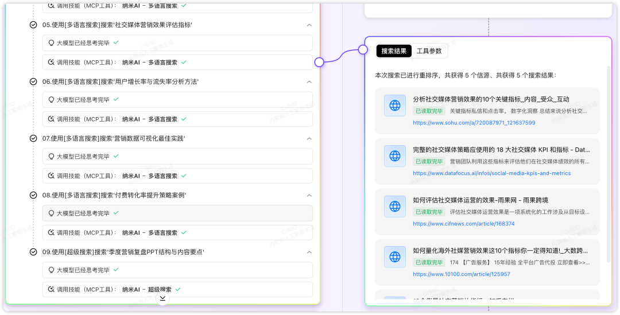Click the connector node circle on left panel edge
This screenshot has width=620, height=315.
tap(320, 62)
